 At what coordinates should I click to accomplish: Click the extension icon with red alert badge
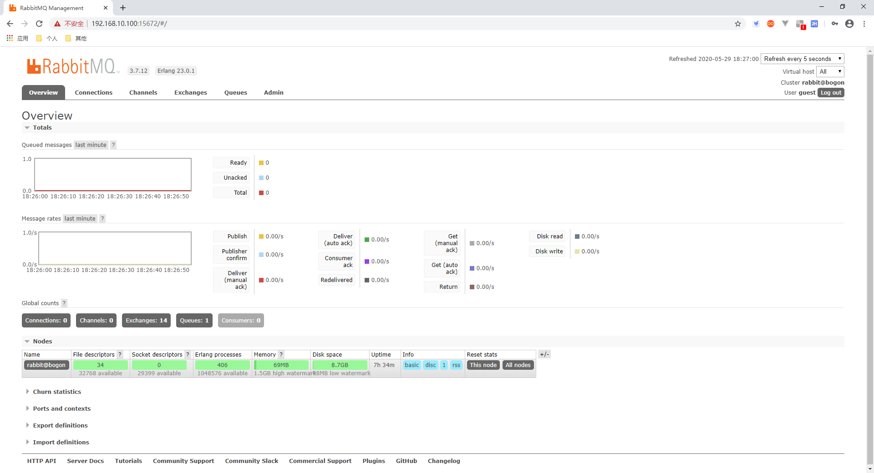pos(800,24)
